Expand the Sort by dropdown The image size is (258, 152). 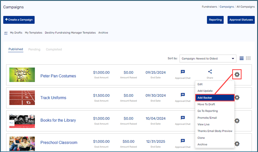point(208,59)
